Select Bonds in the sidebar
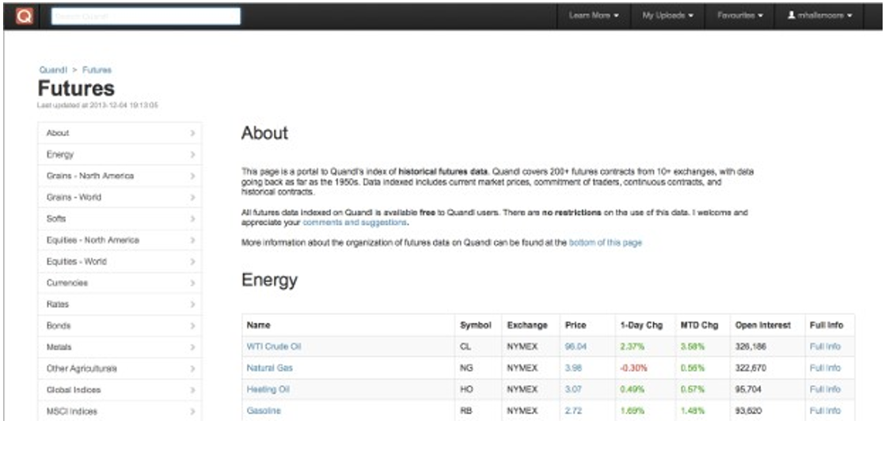This screenshot has width=885, height=455. click(120, 326)
